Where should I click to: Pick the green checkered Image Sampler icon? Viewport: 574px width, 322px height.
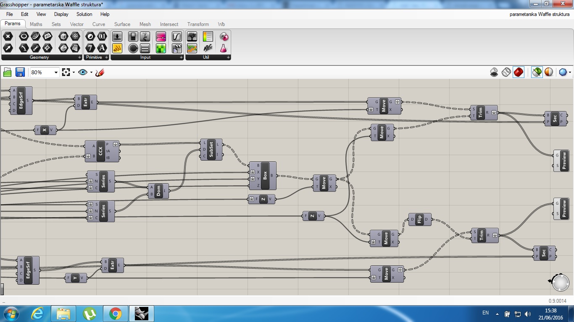[161, 48]
